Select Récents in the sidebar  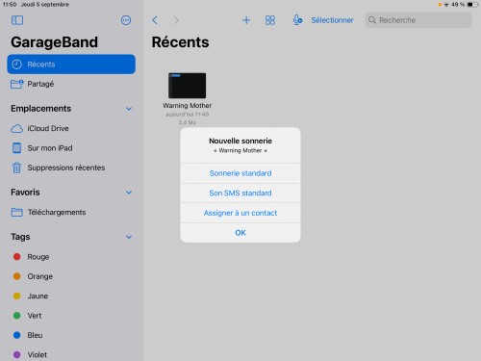pyautogui.click(x=71, y=64)
